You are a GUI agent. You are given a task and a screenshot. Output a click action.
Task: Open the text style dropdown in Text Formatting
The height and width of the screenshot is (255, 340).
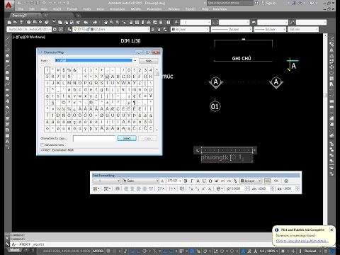[107, 181]
